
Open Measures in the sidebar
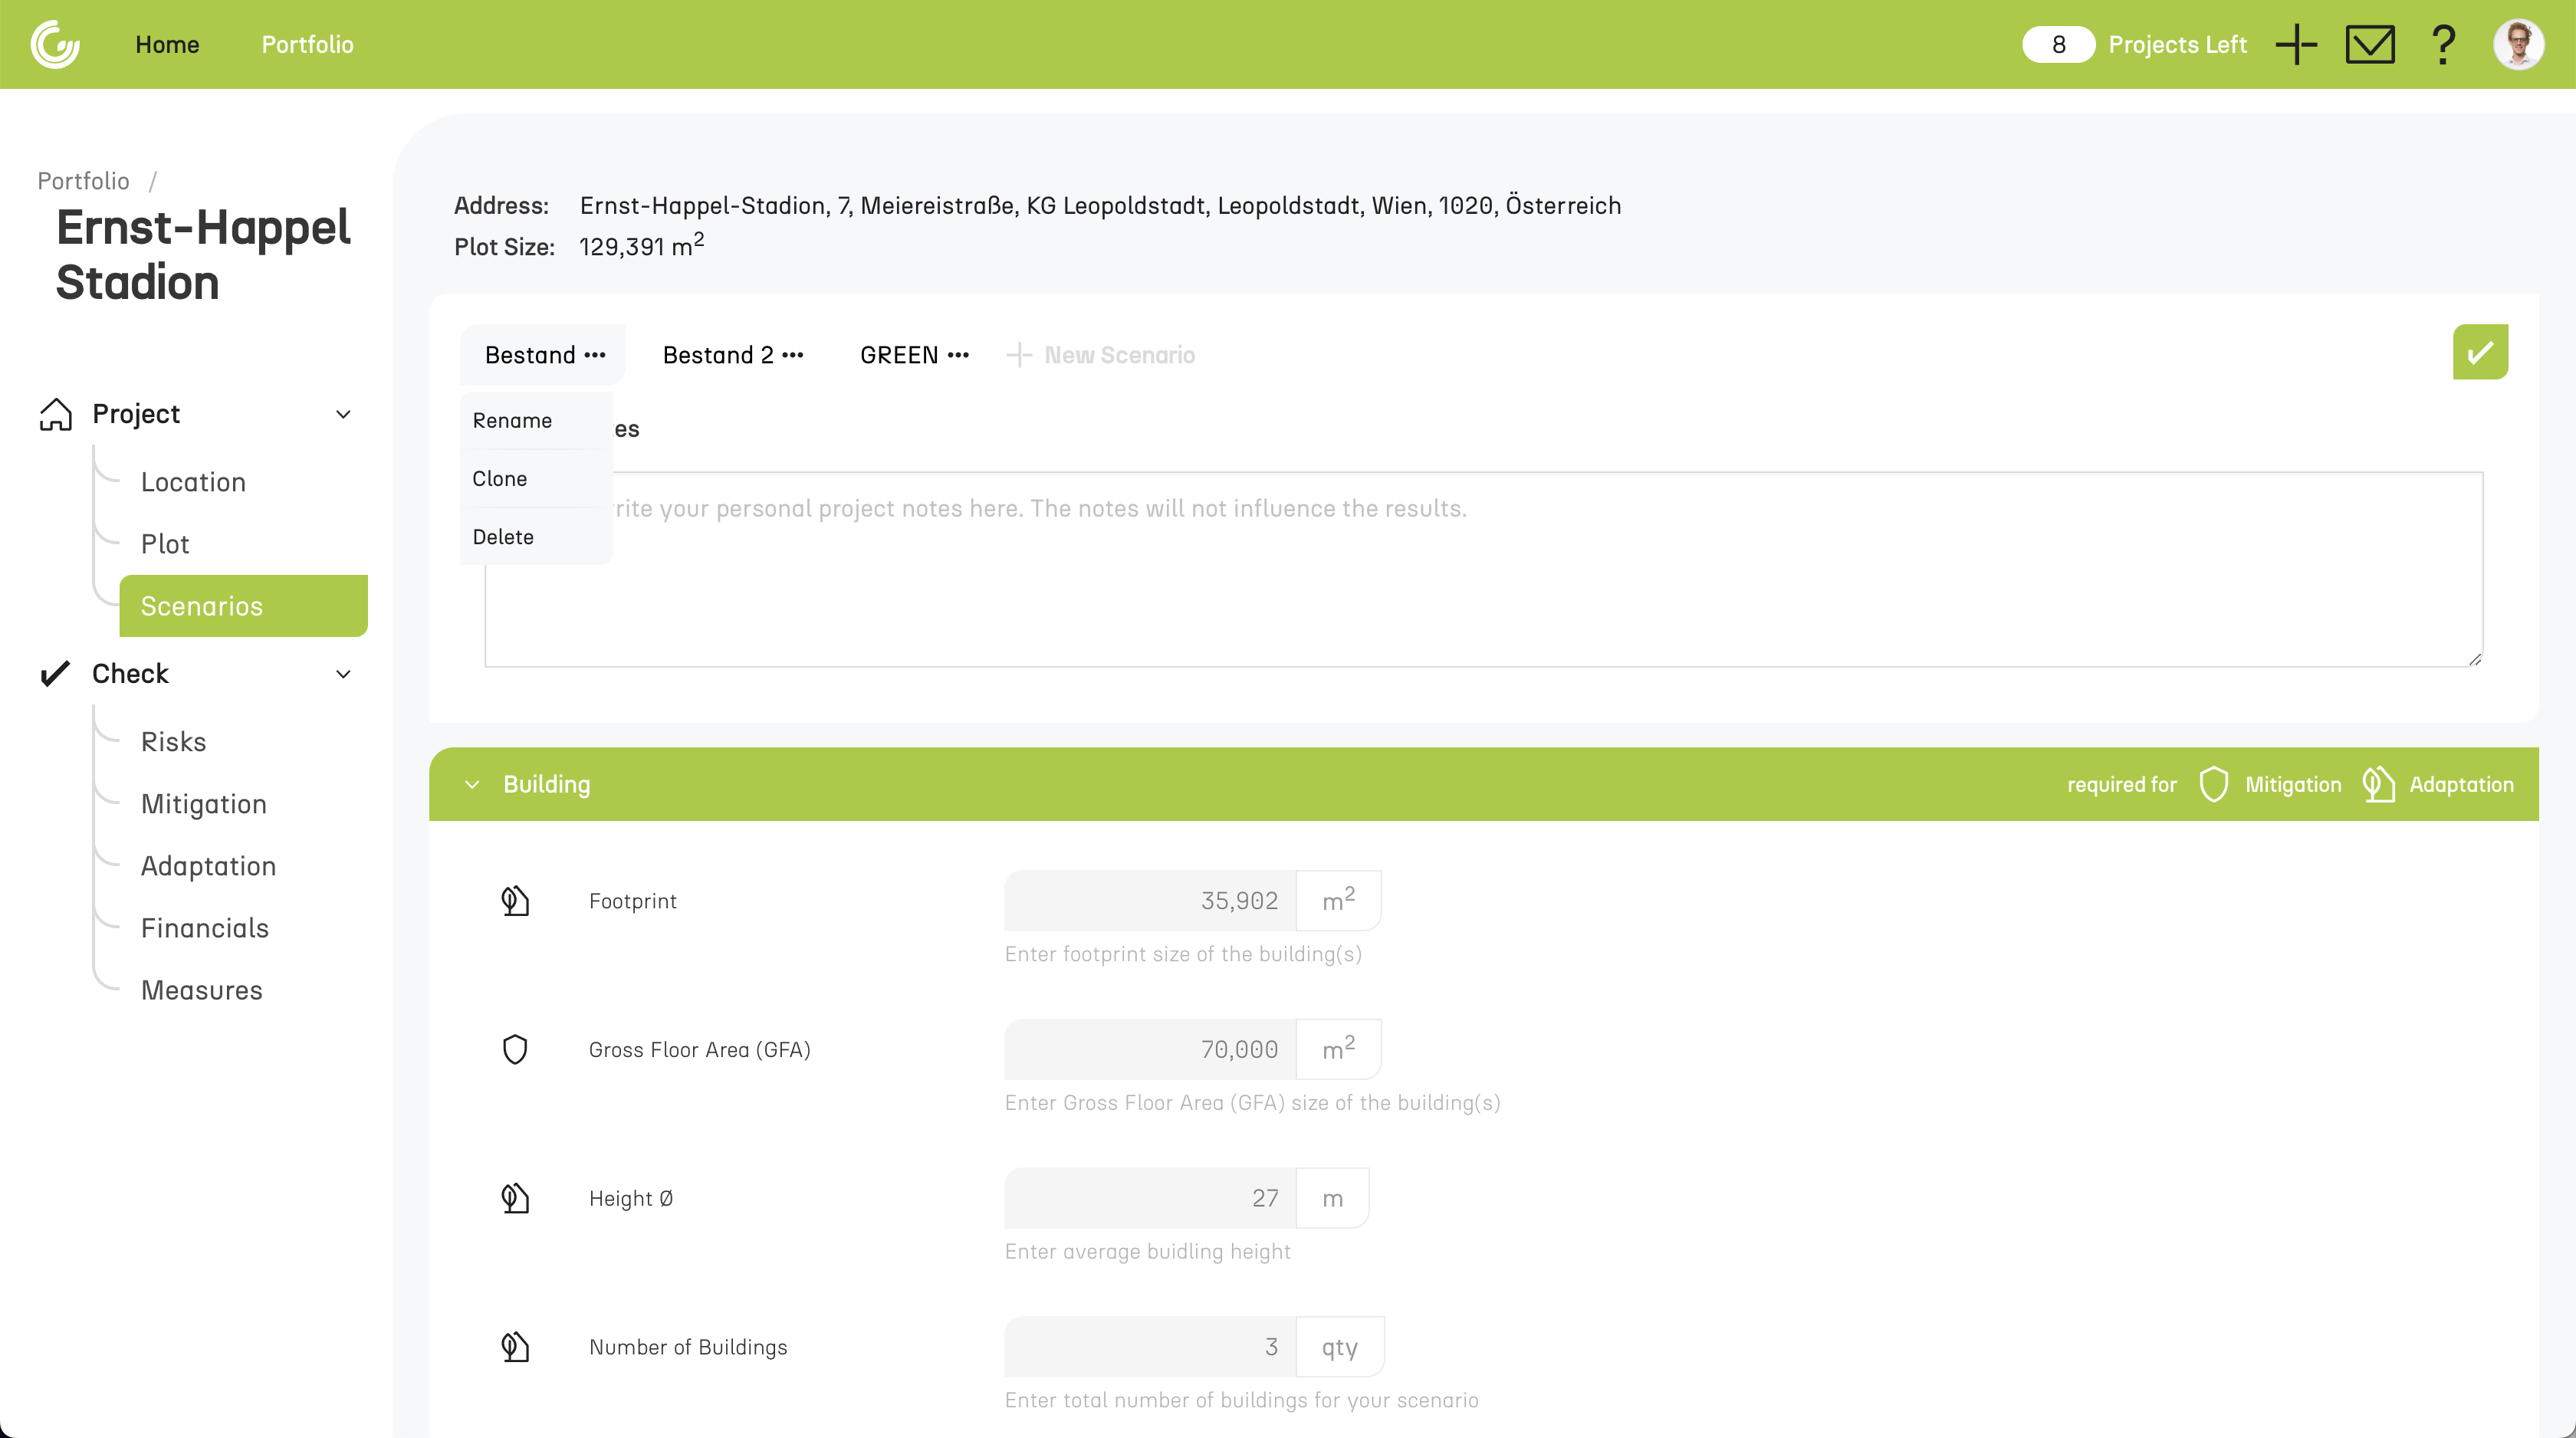click(202, 990)
